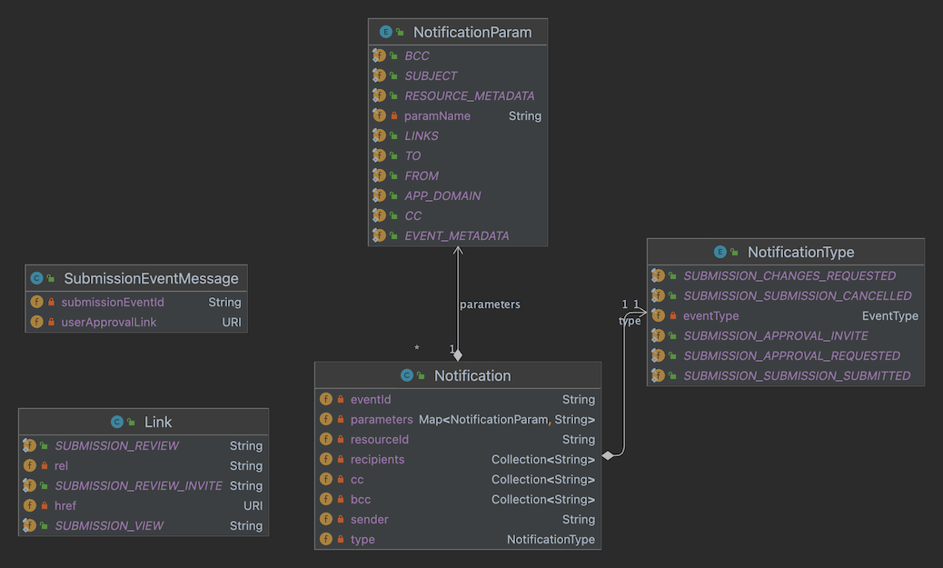The image size is (943, 568).
Task: Click the lock icon beside eventType field
Action: point(673,315)
